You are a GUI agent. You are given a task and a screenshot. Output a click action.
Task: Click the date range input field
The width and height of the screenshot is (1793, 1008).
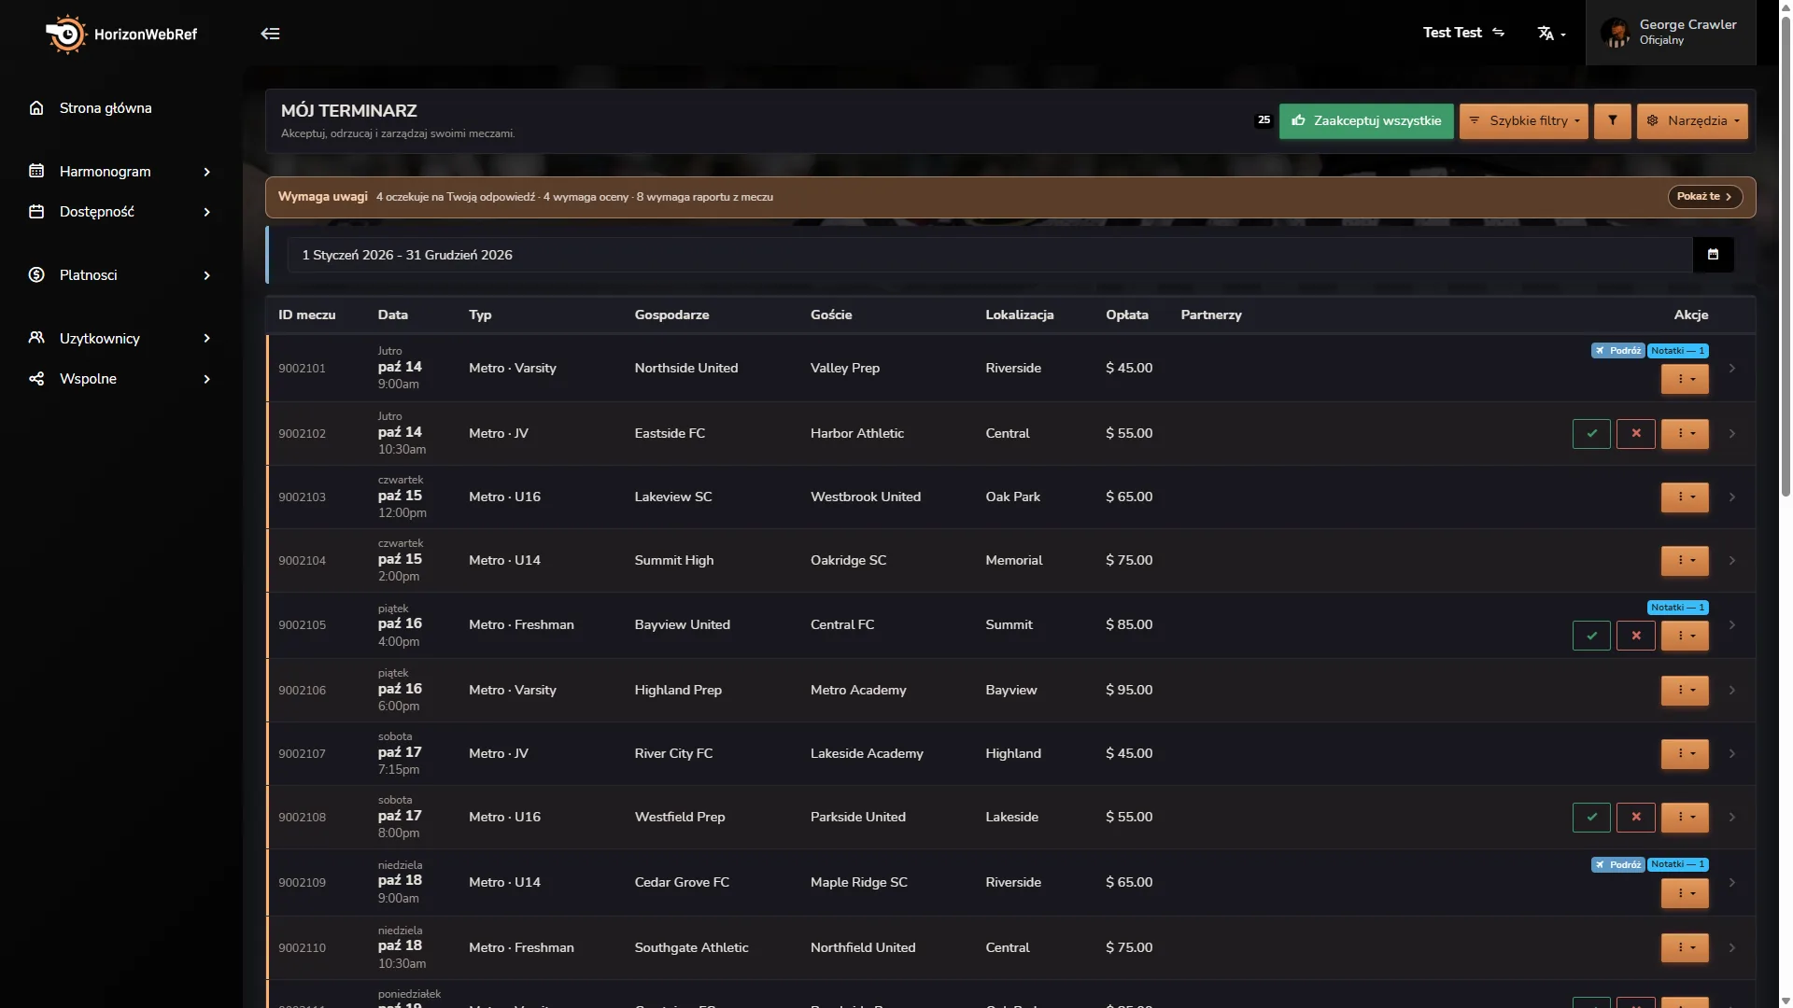click(990, 255)
